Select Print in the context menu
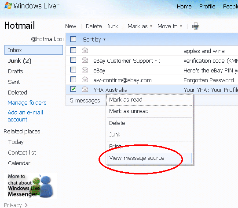This screenshot has height=208, width=238. tap(149, 147)
